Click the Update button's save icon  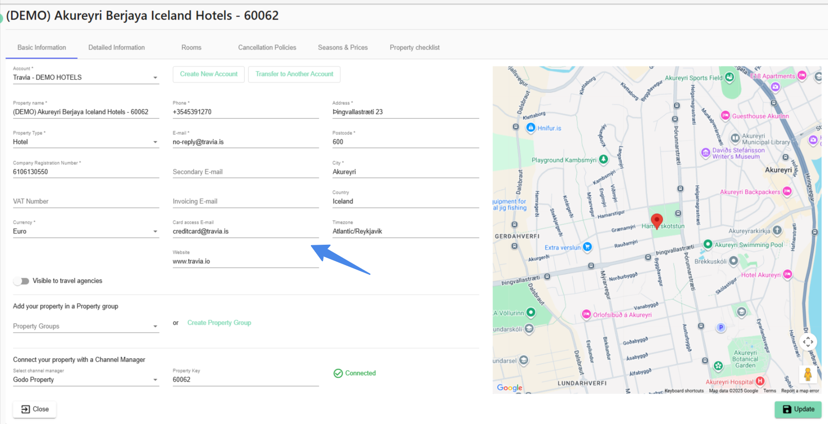coord(787,409)
